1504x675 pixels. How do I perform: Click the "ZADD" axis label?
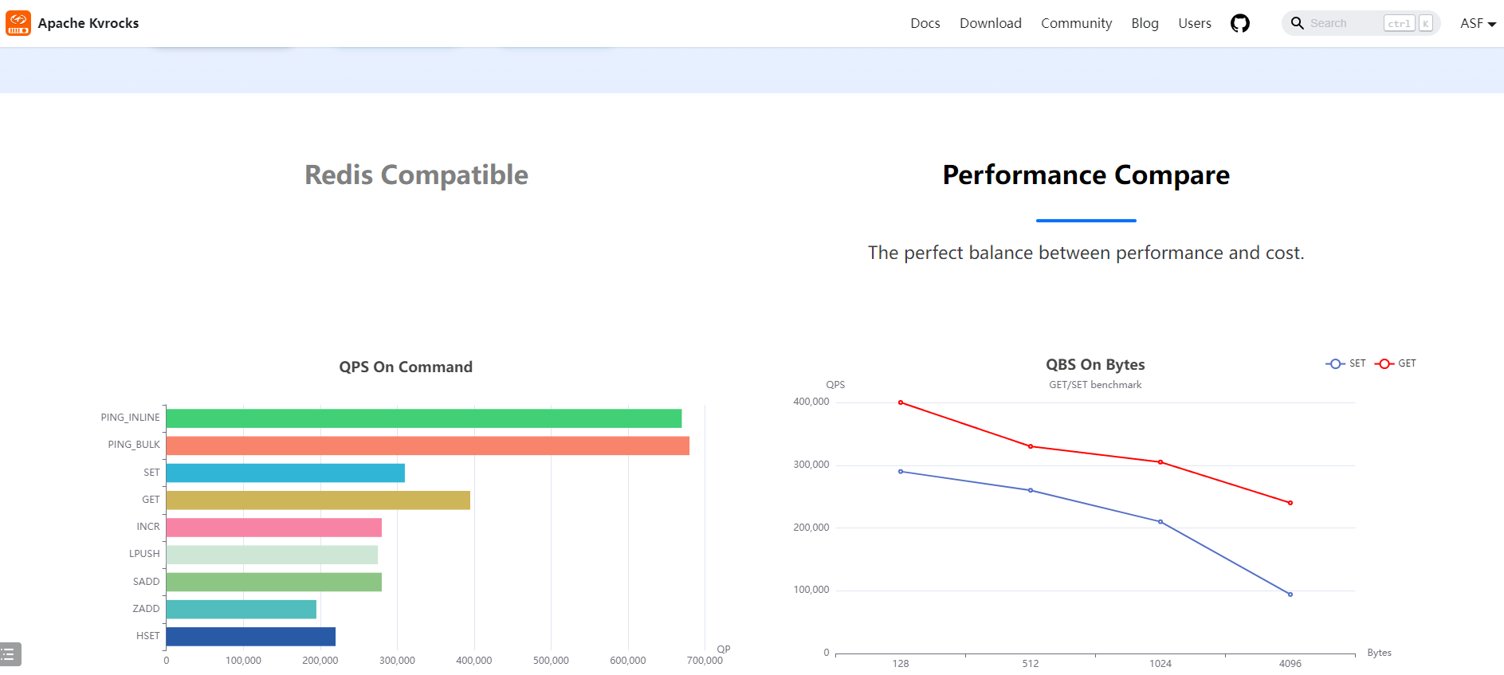pos(146,609)
